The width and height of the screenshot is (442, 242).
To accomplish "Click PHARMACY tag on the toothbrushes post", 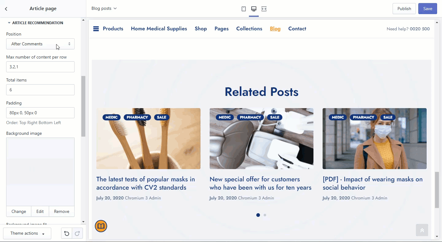I will pos(137,117).
